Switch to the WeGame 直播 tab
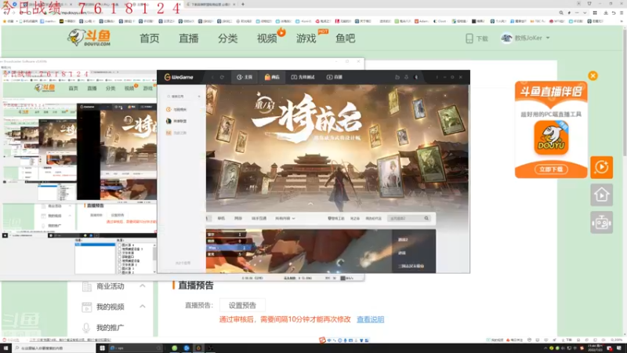 (335, 77)
